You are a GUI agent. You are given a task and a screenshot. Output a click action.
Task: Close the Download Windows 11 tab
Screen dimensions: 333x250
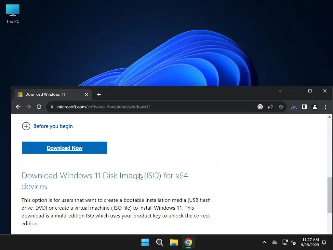click(x=87, y=94)
